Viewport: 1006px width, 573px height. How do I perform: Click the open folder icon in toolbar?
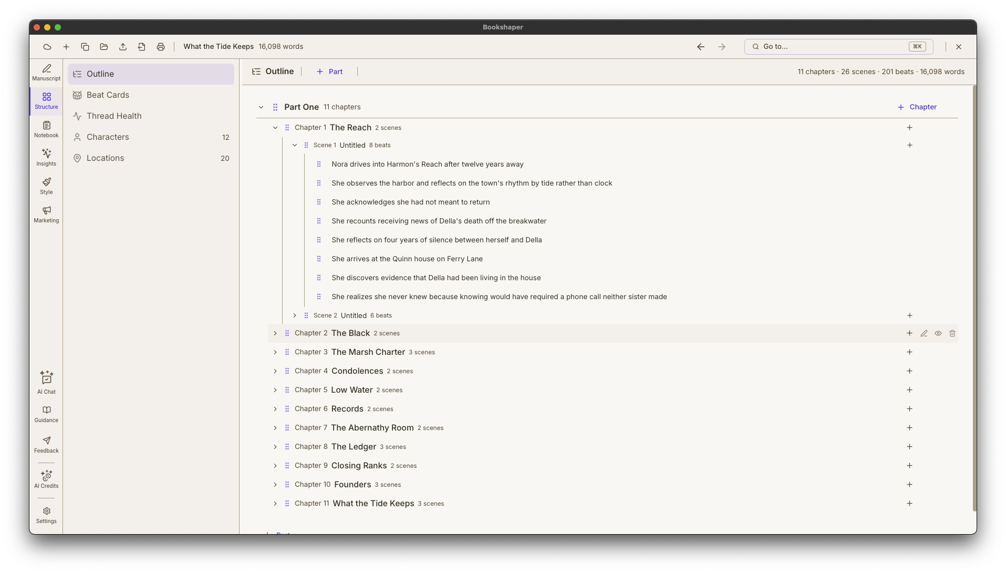point(104,47)
